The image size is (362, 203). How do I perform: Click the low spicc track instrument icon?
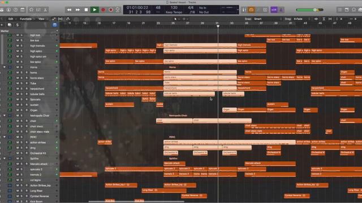[x=10, y=61]
